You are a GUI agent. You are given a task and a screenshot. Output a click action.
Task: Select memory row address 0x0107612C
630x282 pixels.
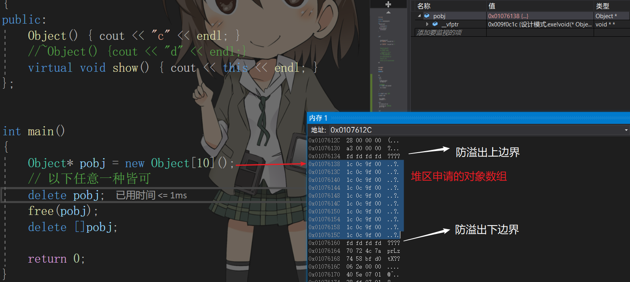coord(324,140)
